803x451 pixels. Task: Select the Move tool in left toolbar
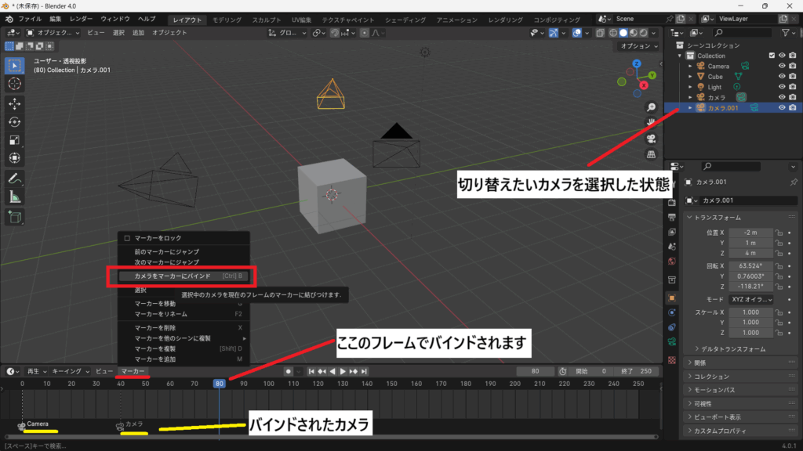pos(15,103)
